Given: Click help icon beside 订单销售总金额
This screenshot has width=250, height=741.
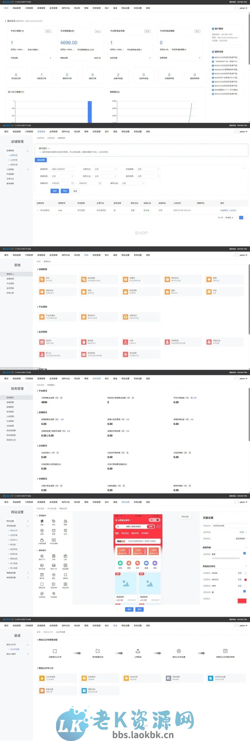Looking at the screenshot, I should point(61,398).
